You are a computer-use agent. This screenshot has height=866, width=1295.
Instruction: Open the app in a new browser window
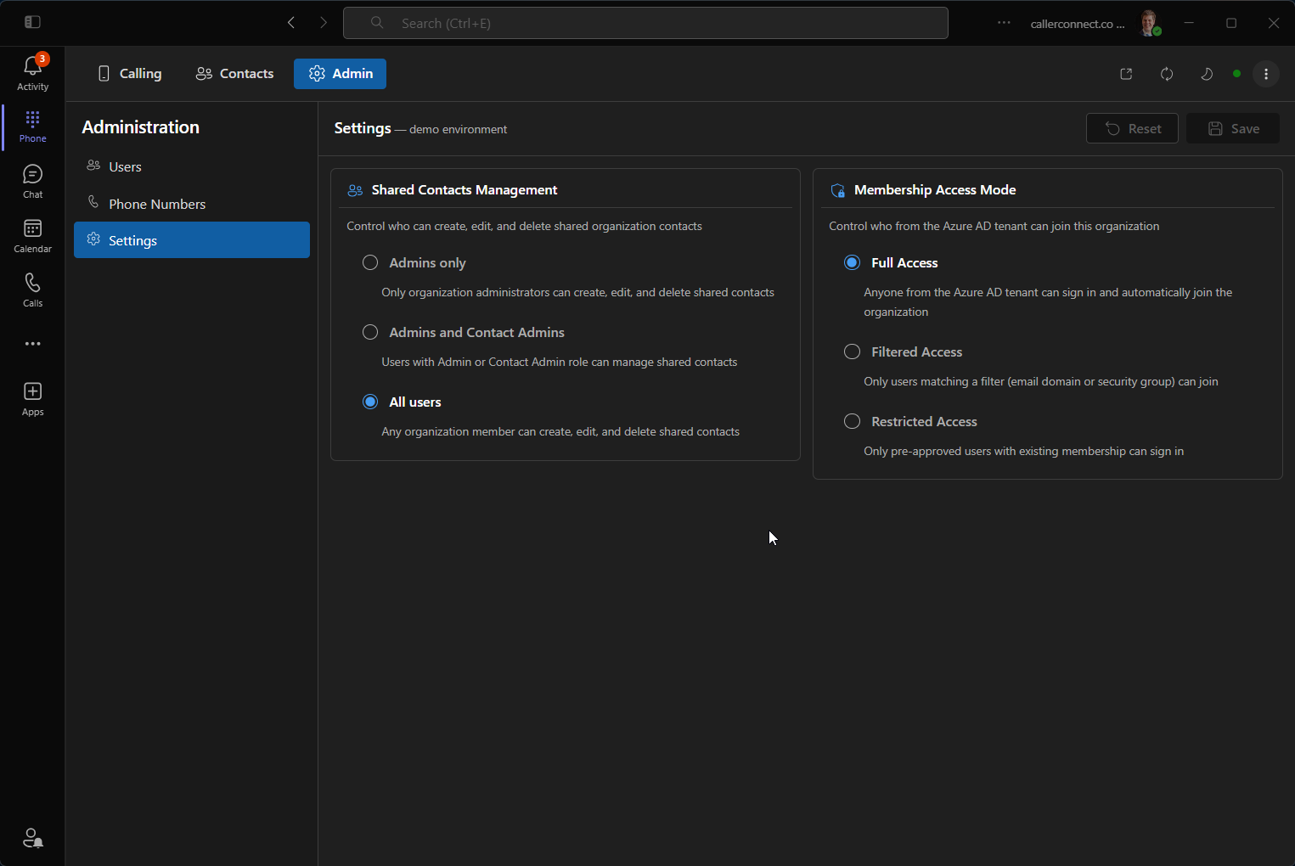coord(1125,74)
